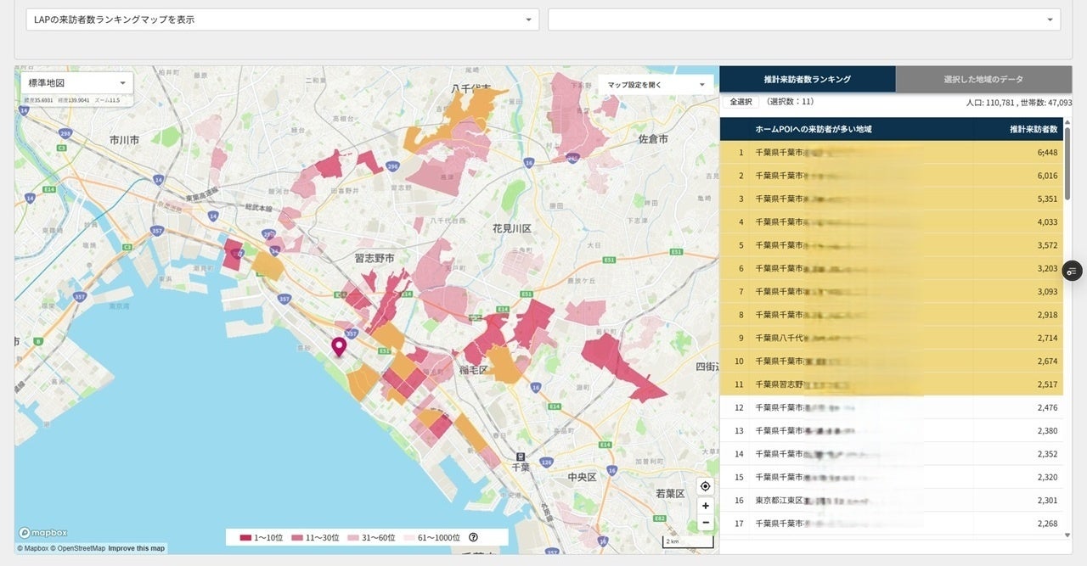Image resolution: width=1087 pixels, height=566 pixels.
Task: Open the dark round side panel icon
Action: (x=1072, y=271)
